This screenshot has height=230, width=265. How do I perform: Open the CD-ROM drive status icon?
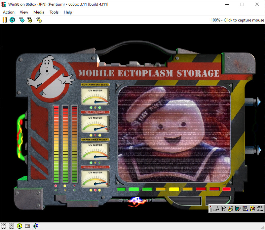(x=19, y=226)
